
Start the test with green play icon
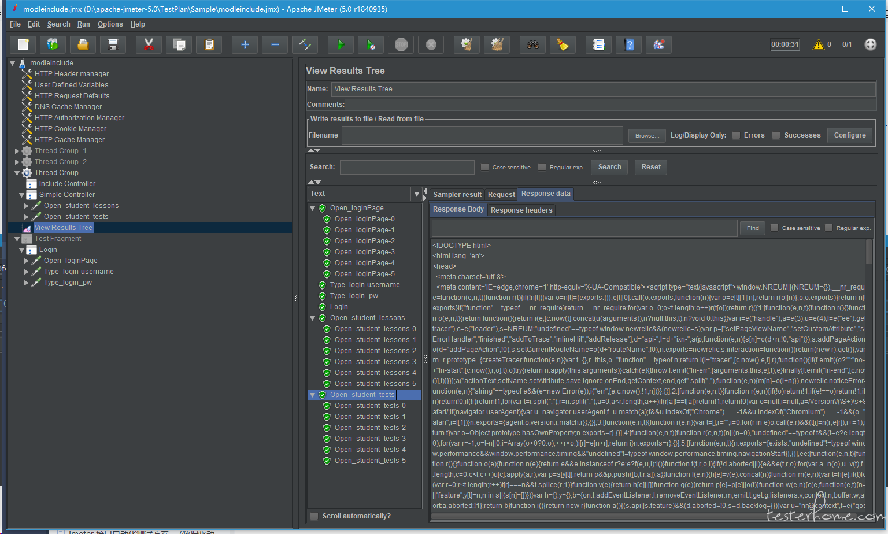[341, 44]
